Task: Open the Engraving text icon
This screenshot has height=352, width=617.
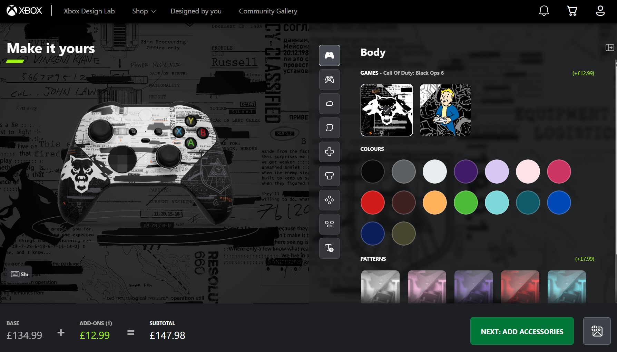Action: coord(330,248)
